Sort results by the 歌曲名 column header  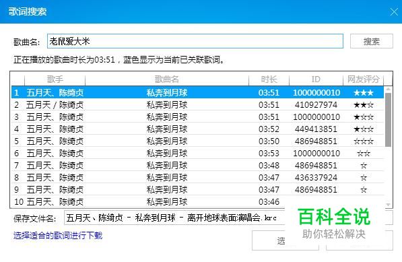click(x=167, y=79)
